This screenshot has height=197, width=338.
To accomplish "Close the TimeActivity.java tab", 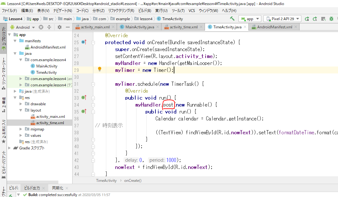I will coord(245,27).
